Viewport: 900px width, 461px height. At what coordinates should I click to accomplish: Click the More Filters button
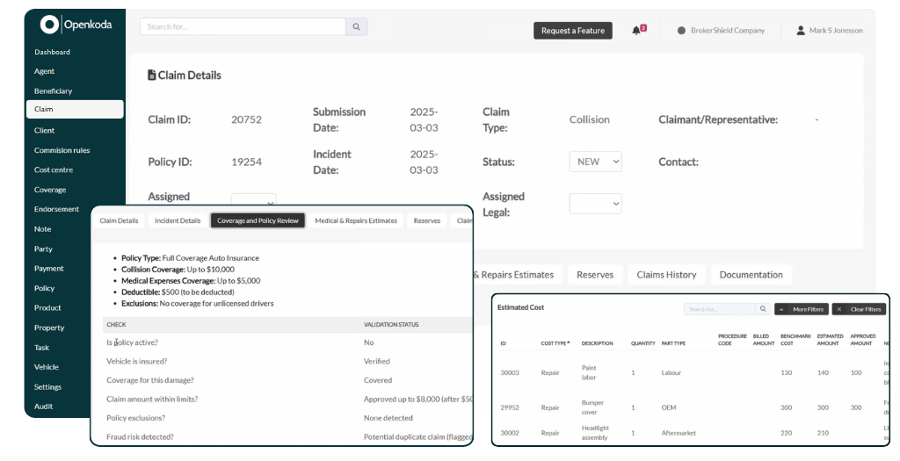click(801, 309)
